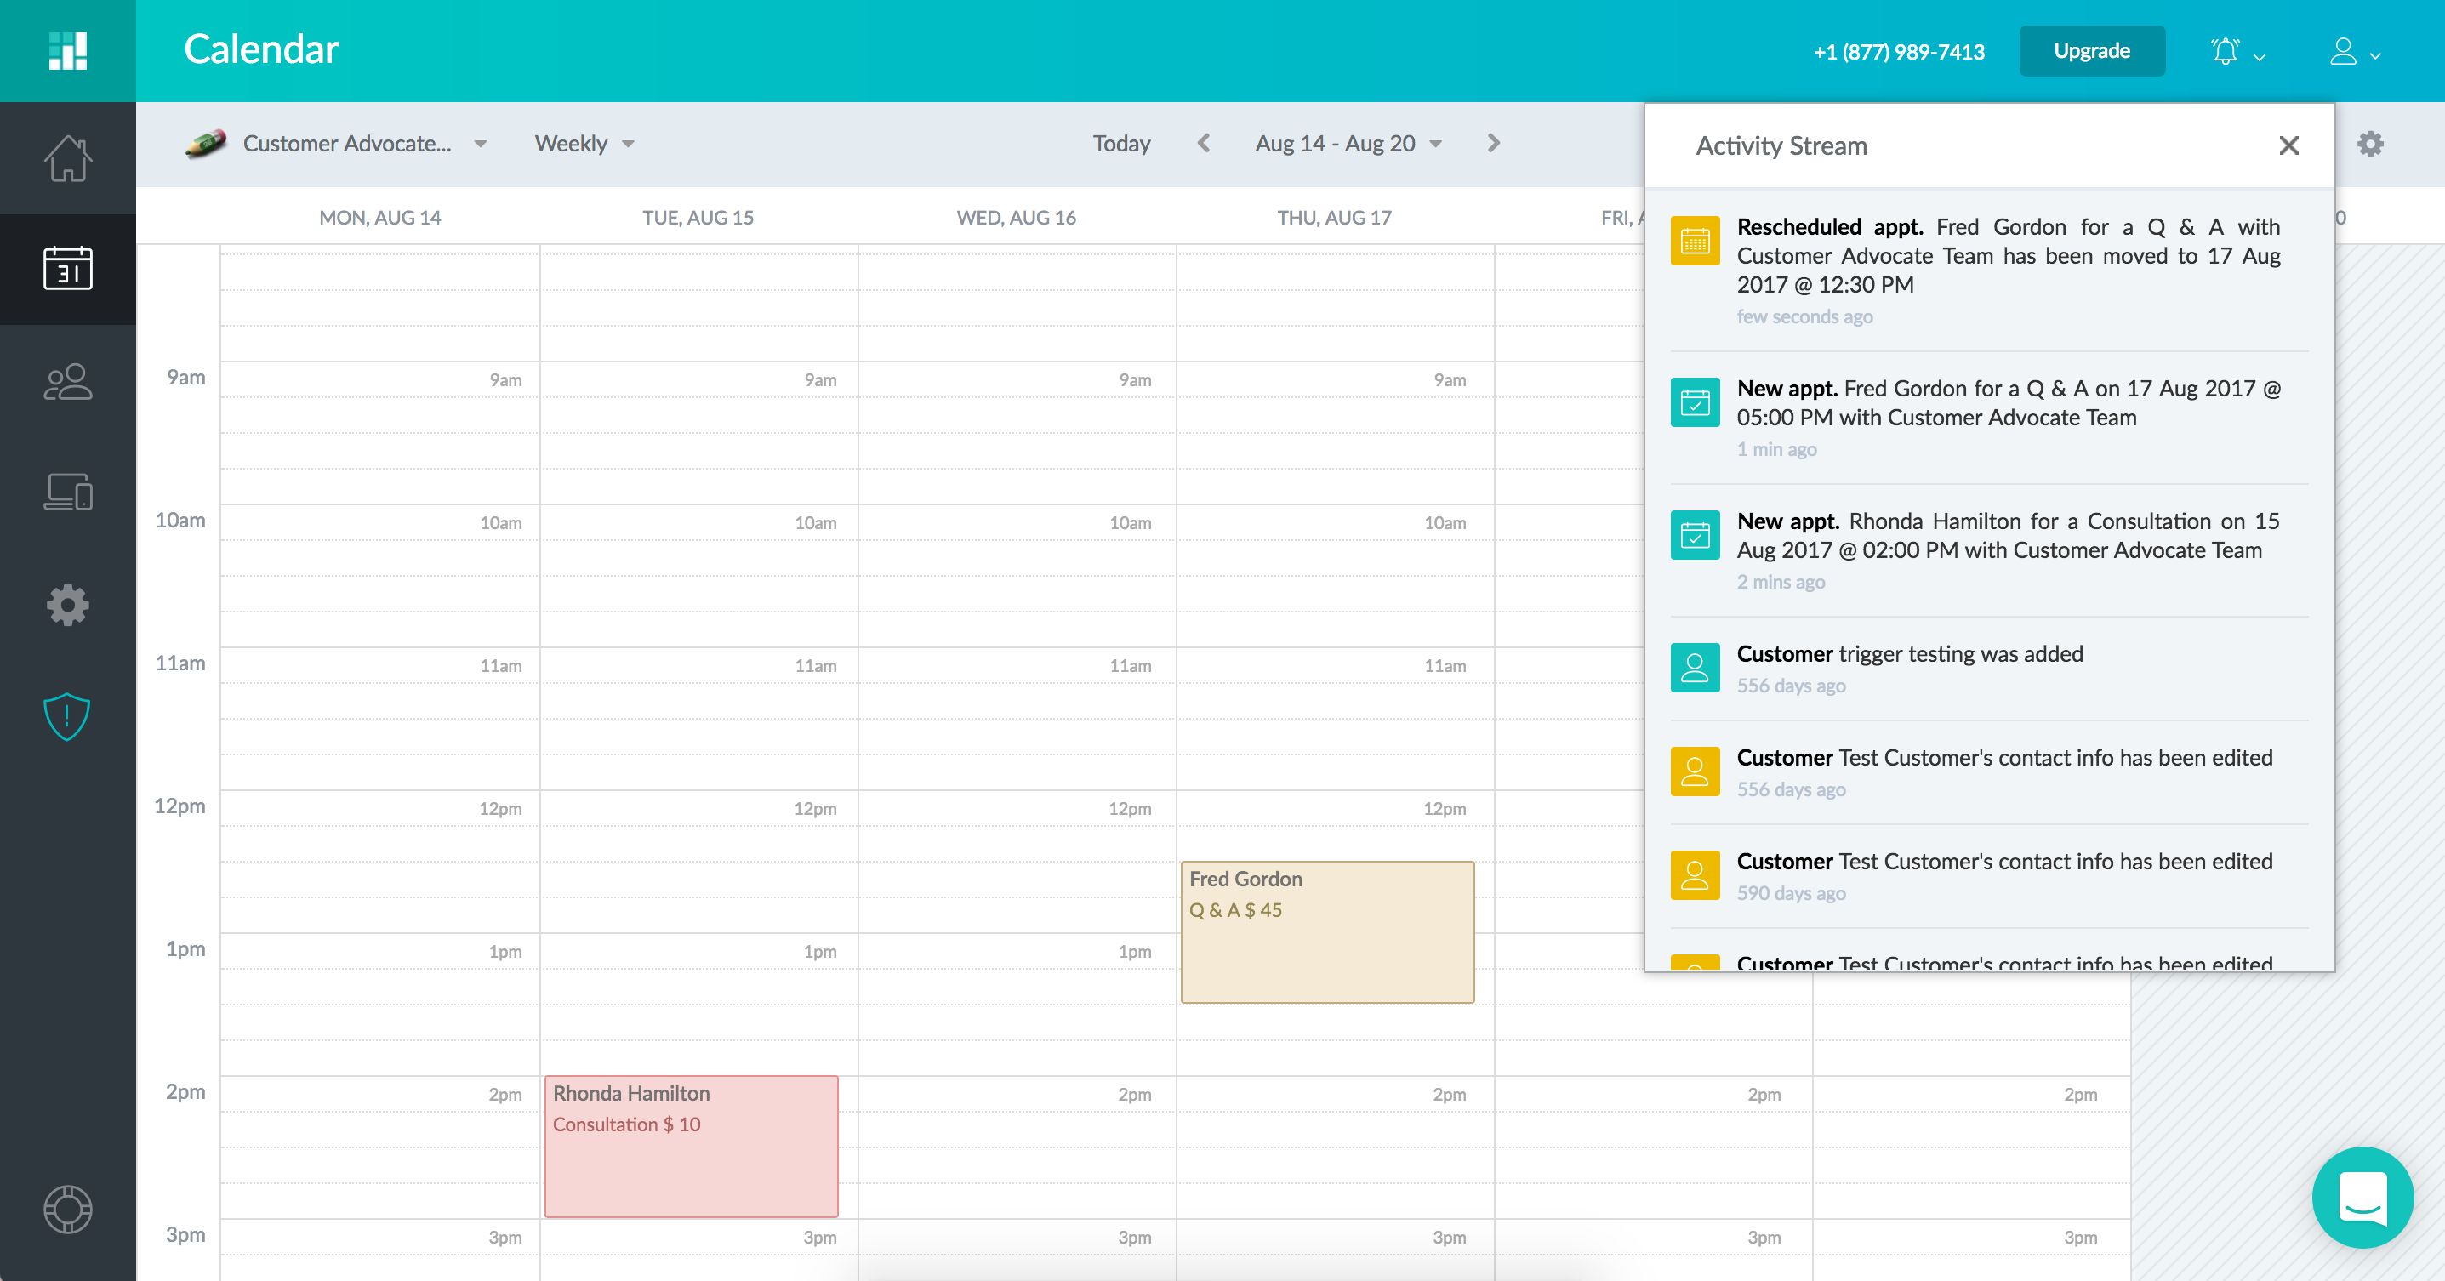The image size is (2445, 1281).
Task: Open Settings gear in left sidebar
Action: pos(67,605)
